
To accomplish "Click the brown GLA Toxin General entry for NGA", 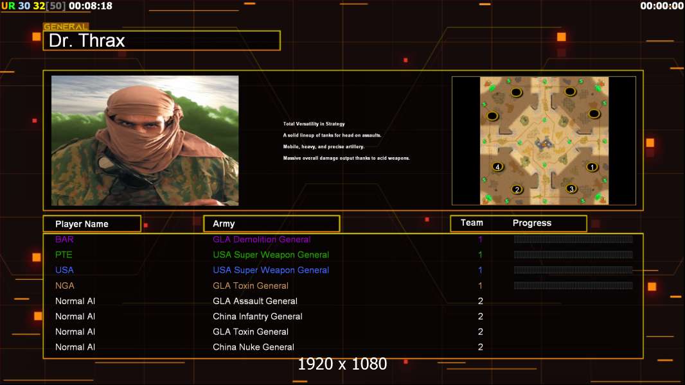I will [x=251, y=286].
